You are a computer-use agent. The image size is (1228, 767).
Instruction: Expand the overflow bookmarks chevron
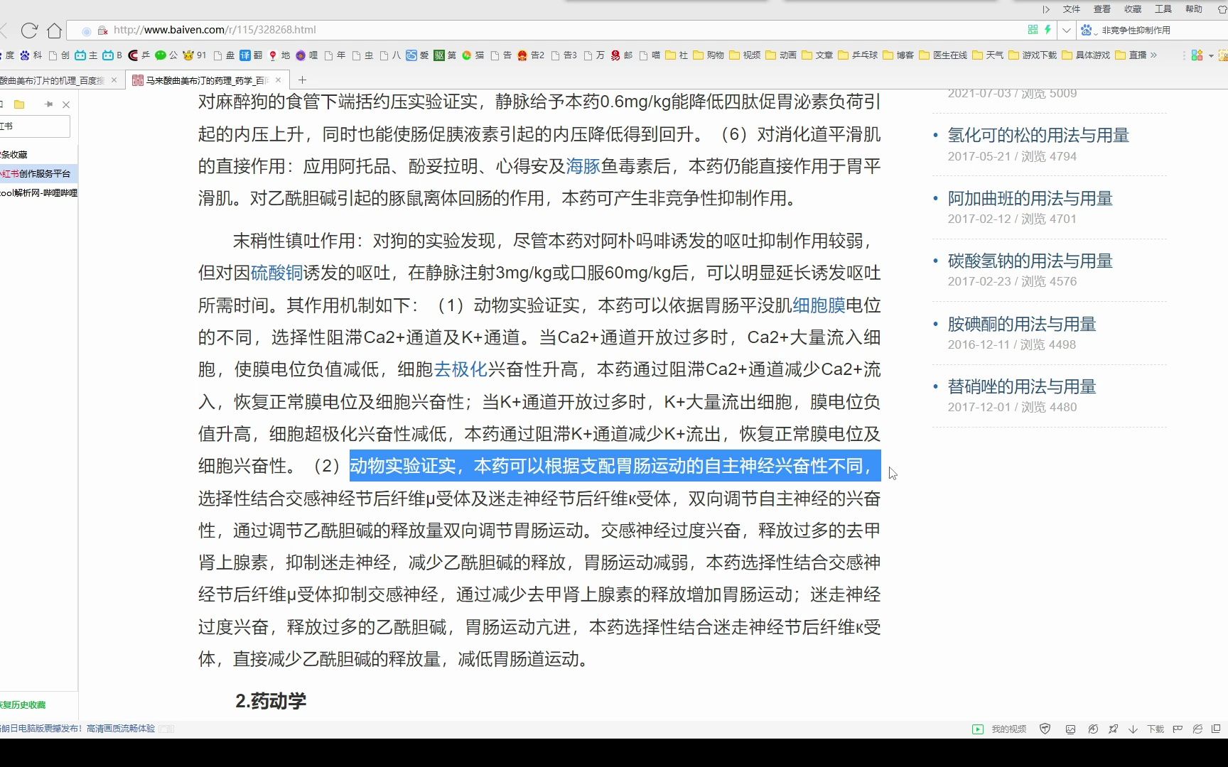(1153, 55)
